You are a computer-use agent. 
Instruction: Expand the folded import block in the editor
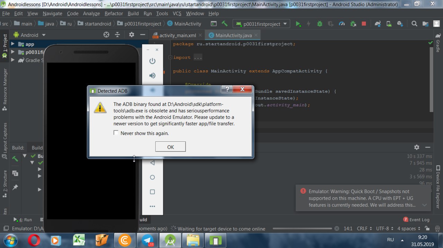coord(170,58)
